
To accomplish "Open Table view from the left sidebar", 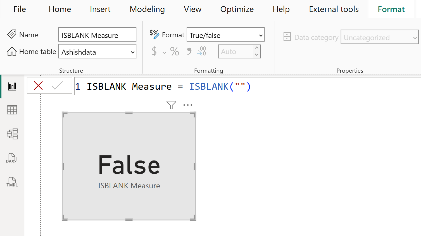I will pos(12,110).
